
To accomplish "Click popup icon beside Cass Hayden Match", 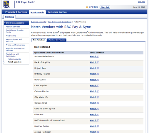I will (x=98, y=86).
